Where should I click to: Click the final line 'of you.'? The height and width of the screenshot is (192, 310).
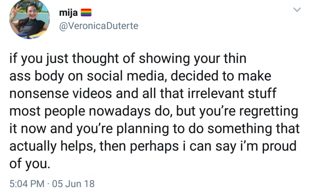click(30, 164)
